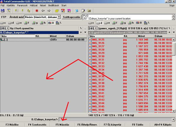
Task: Open network neighborhood in left drive bar
Action: click(x=58, y=23)
